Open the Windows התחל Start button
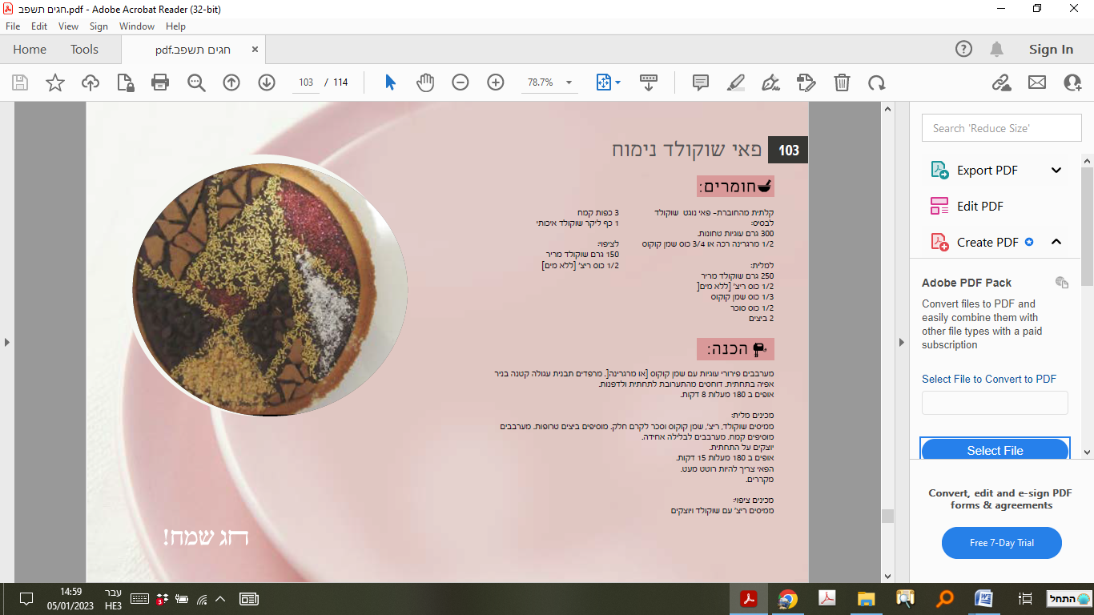 point(1069,598)
